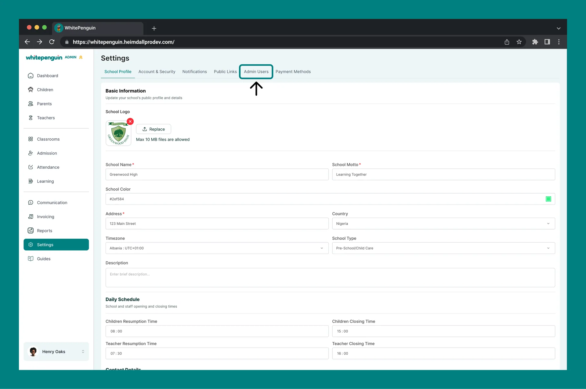Click the School Color hex field
586x389 pixels.
coord(330,199)
